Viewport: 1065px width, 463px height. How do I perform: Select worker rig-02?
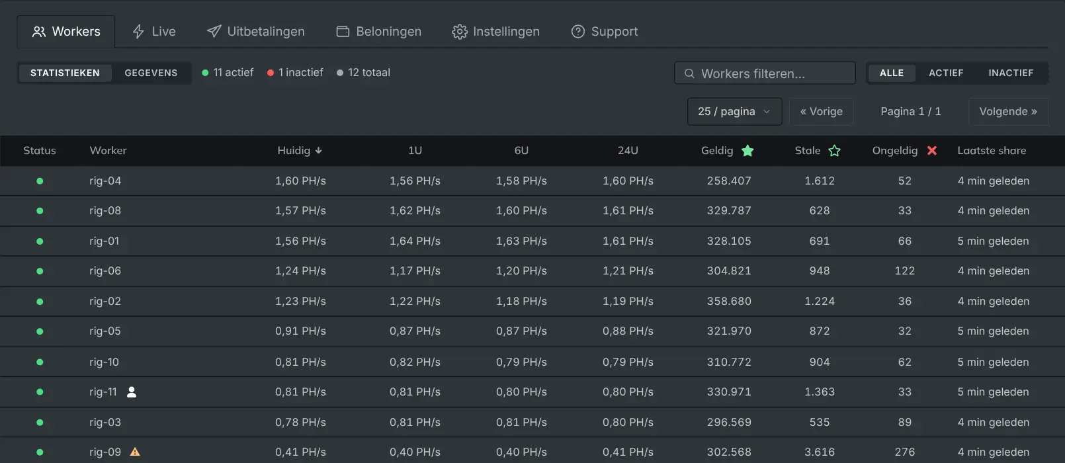105,302
